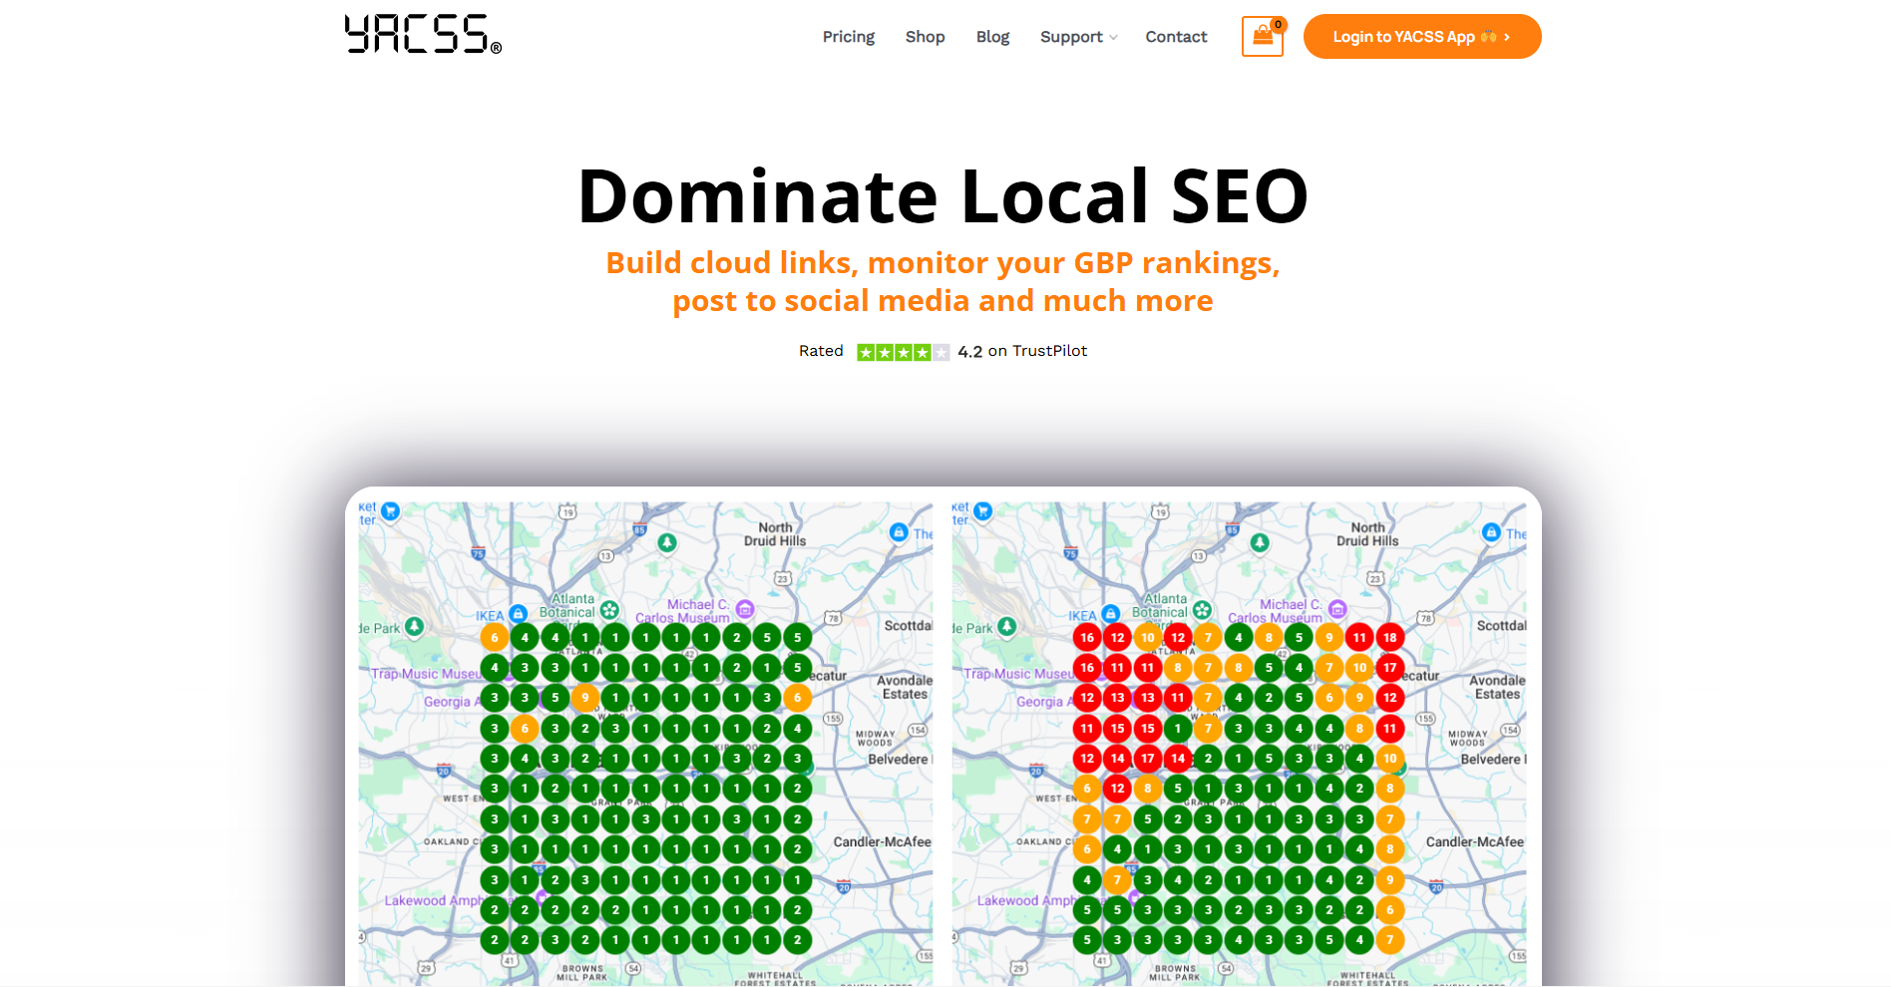
Task: Open the shopping cart icon
Action: click(x=1262, y=37)
